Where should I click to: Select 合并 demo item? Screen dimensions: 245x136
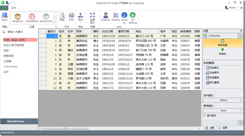point(6,72)
